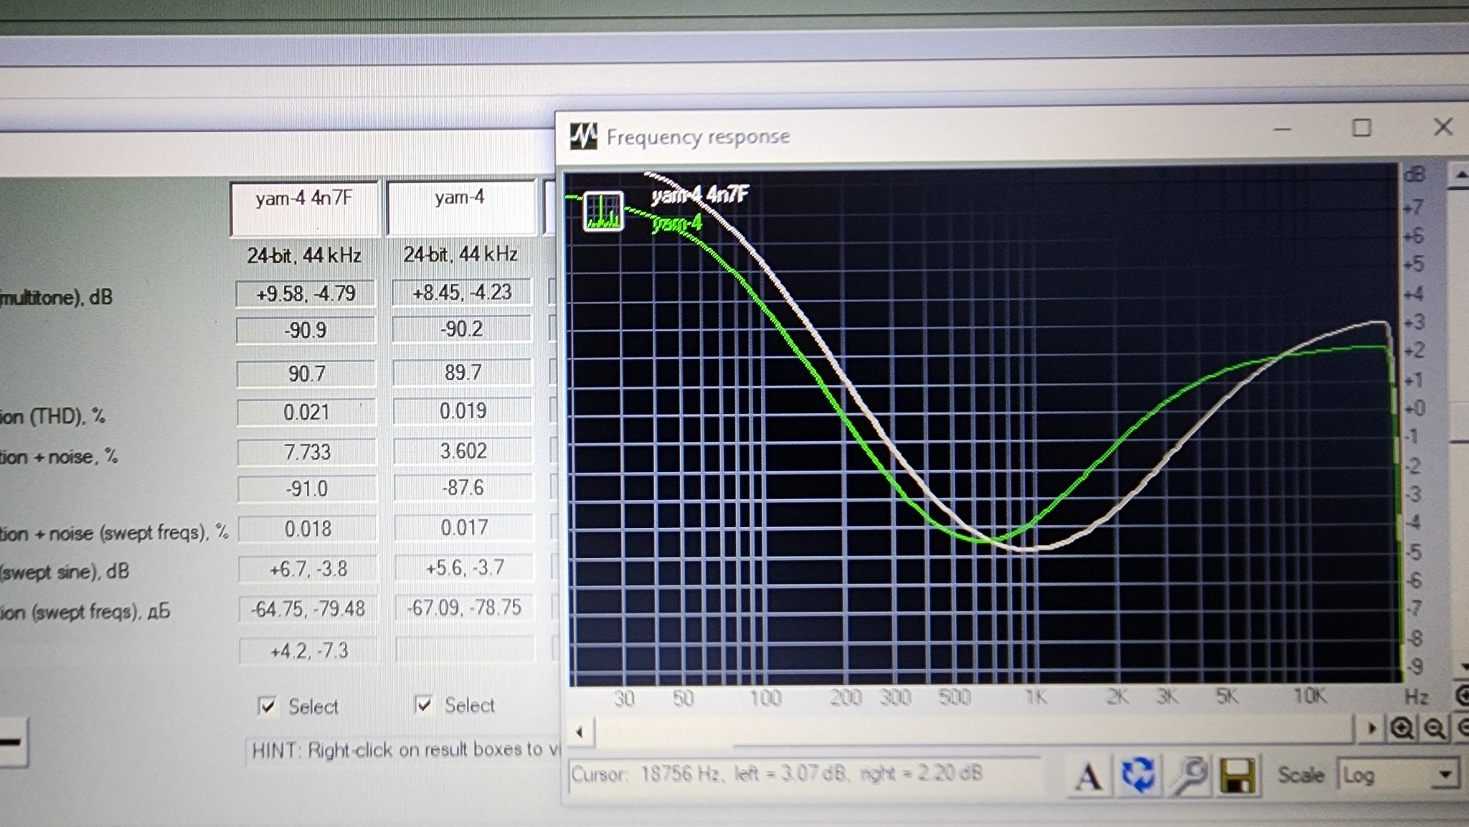This screenshot has width=1469, height=827.
Task: Click result box 89.7
Action: coord(463,372)
